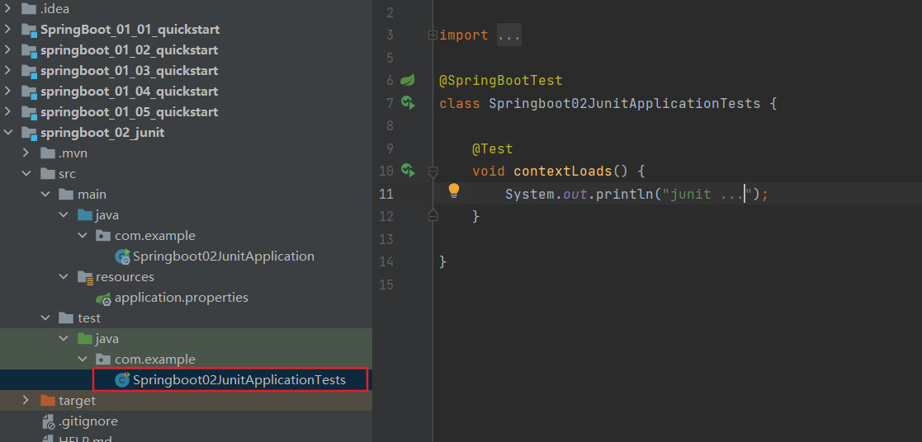The height and width of the screenshot is (442, 922).
Task: Click line number 14 in gutter
Action: [386, 262]
